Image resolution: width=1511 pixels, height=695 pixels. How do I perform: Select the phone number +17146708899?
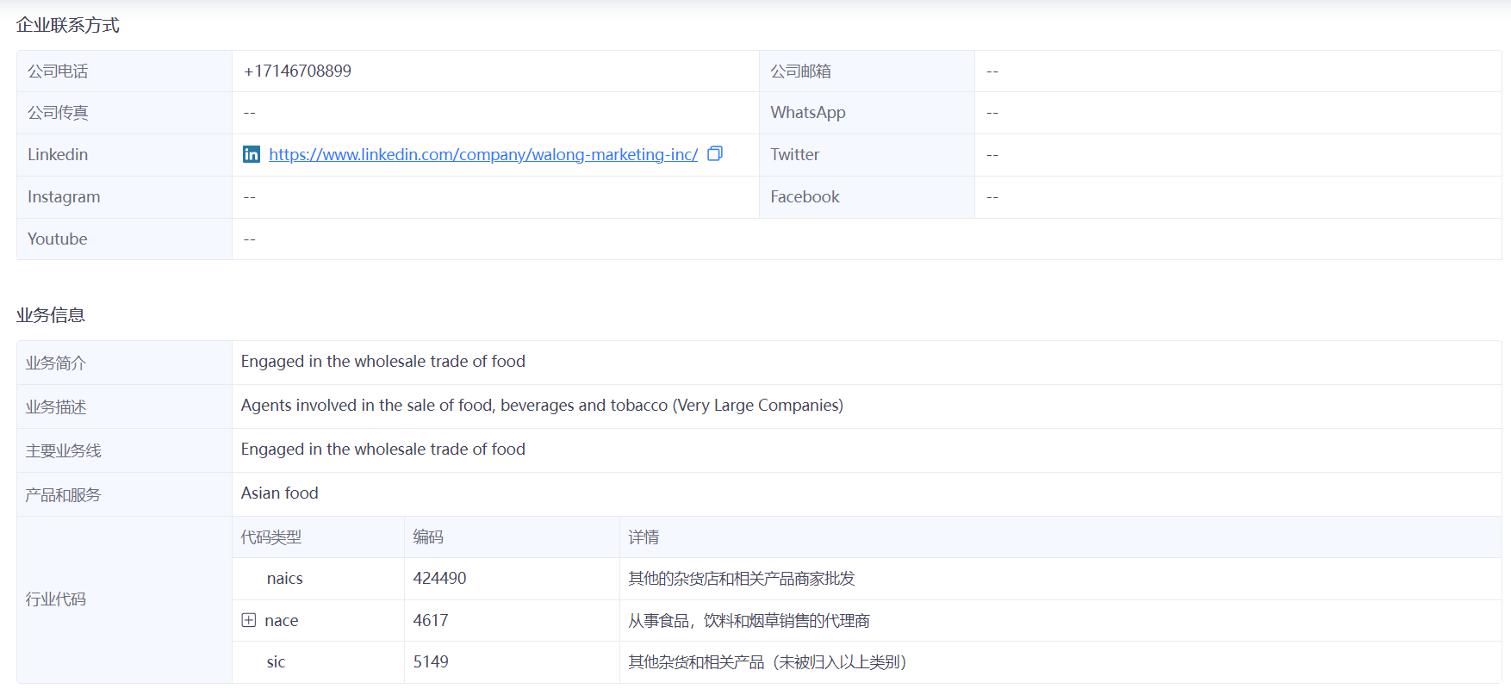tap(297, 71)
